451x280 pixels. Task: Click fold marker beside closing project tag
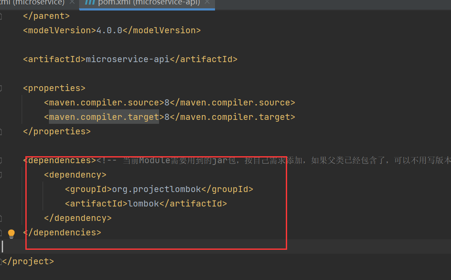coord(1,262)
